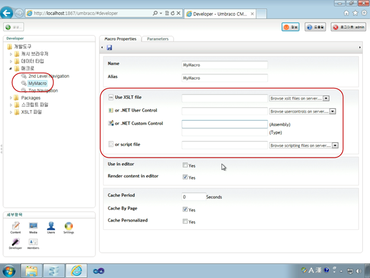Click the logout admin button
Image resolution: width=370 pixels, height=278 pixels.
pyautogui.click(x=348, y=27)
